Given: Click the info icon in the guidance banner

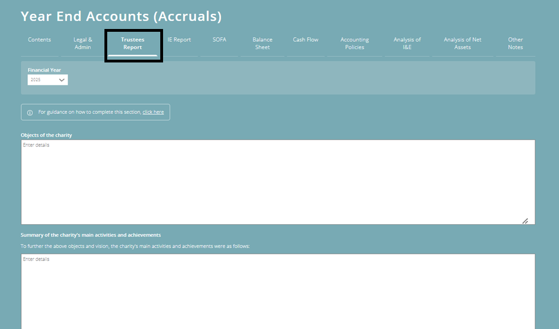Looking at the screenshot, I should 30,112.
